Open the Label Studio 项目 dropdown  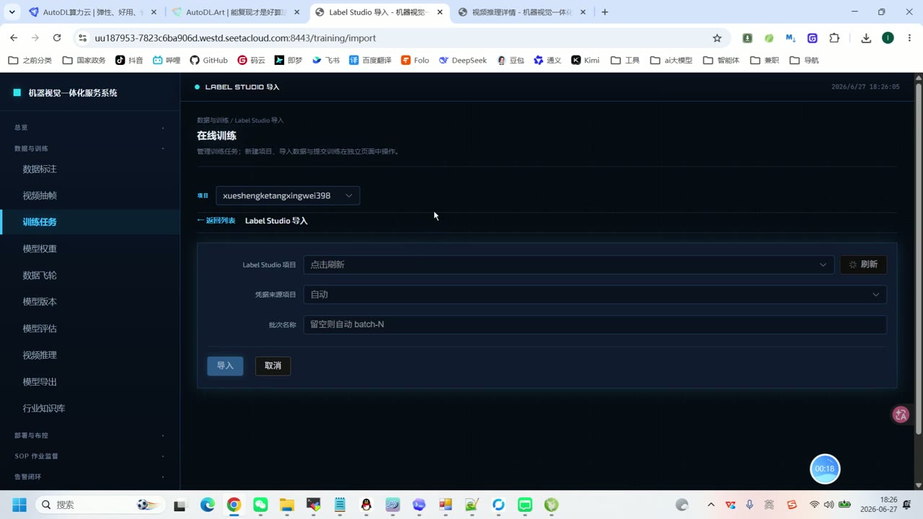(568, 265)
